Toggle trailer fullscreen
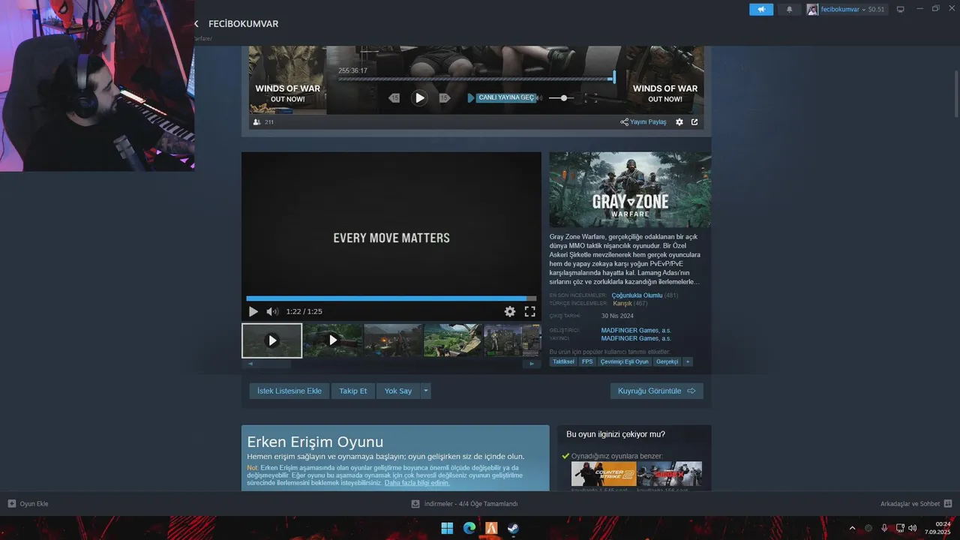The width and height of the screenshot is (960, 540). (x=529, y=311)
